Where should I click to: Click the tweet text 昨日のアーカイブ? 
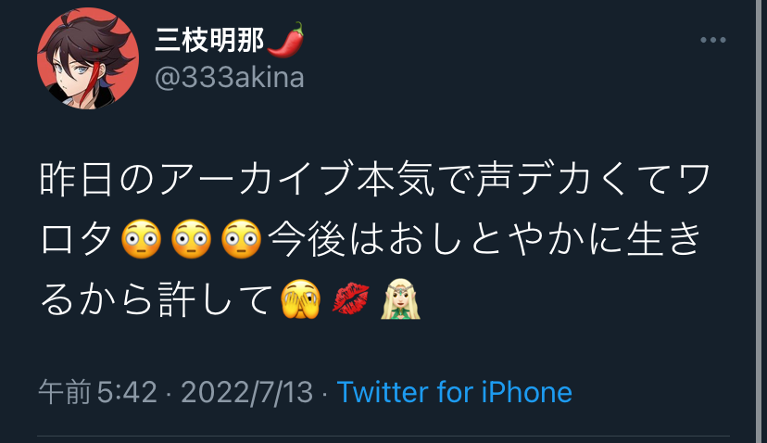click(x=196, y=180)
